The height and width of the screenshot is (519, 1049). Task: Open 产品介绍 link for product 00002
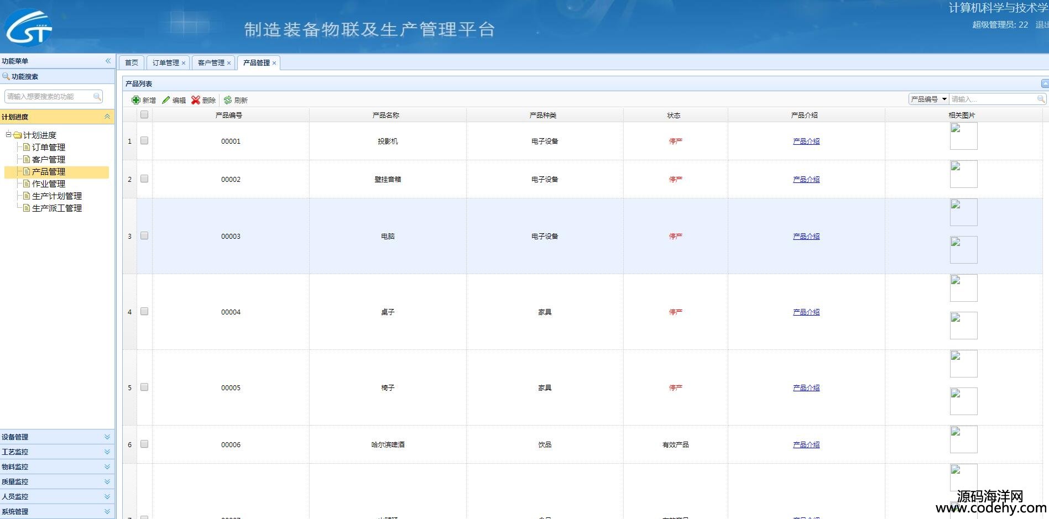coord(806,180)
